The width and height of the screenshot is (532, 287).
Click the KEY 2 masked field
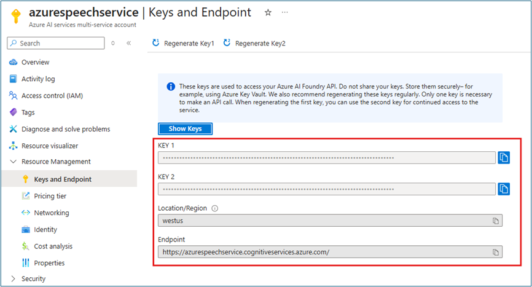pos(327,189)
